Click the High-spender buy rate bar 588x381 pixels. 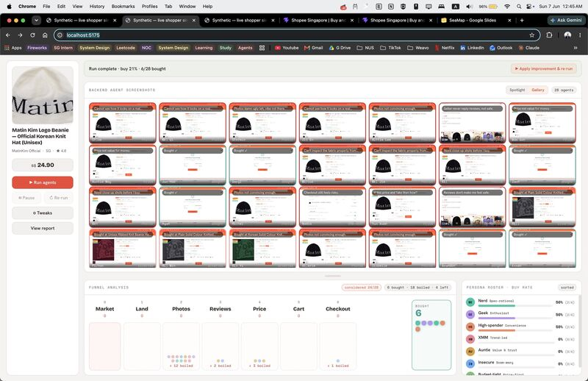pos(516,330)
